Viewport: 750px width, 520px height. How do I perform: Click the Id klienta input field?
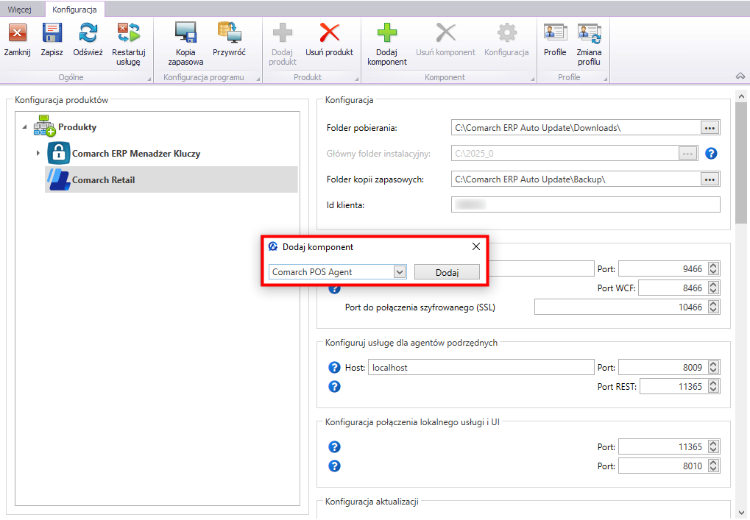585,204
